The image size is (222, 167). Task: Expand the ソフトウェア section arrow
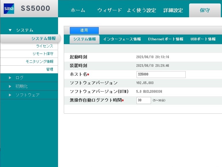[x=10, y=95]
